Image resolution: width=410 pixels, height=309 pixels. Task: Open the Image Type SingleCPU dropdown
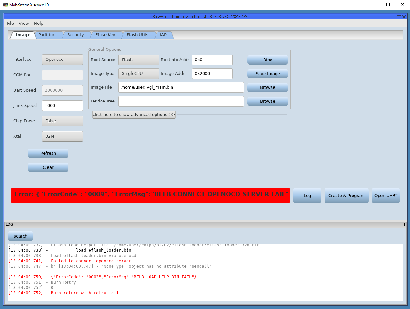click(x=139, y=74)
